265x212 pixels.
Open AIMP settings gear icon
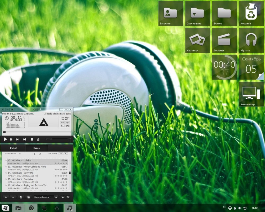coord(8,109)
